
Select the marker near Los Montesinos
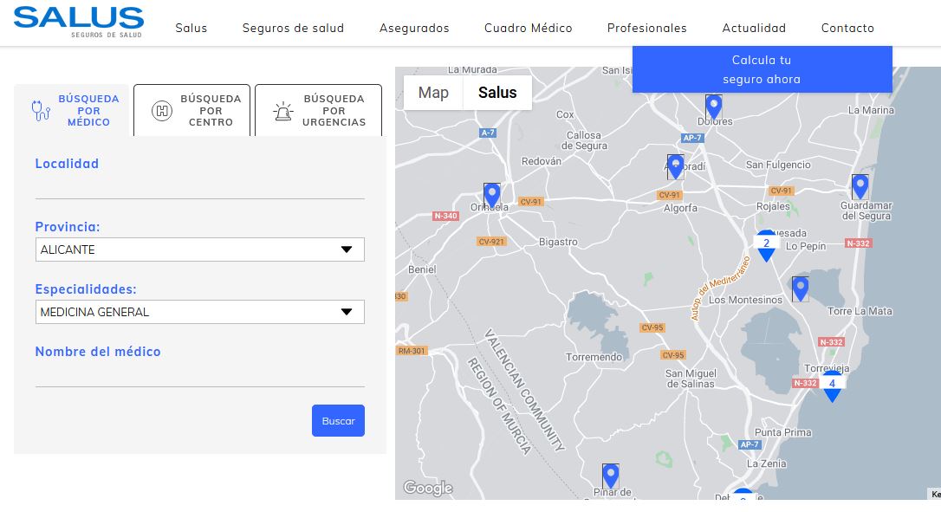click(x=800, y=288)
